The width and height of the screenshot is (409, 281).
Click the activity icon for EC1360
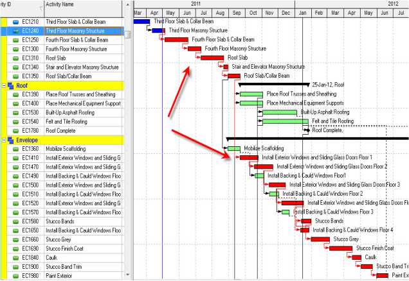[x=15, y=149]
